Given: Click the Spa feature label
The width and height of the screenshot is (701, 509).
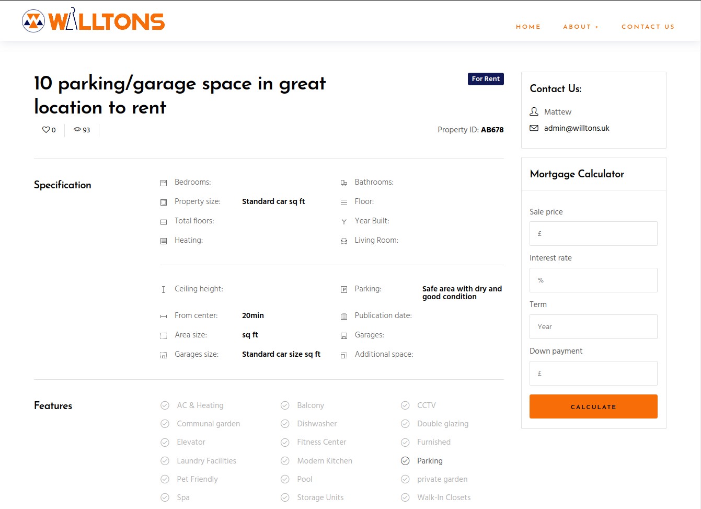Looking at the screenshot, I should pyautogui.click(x=183, y=497).
